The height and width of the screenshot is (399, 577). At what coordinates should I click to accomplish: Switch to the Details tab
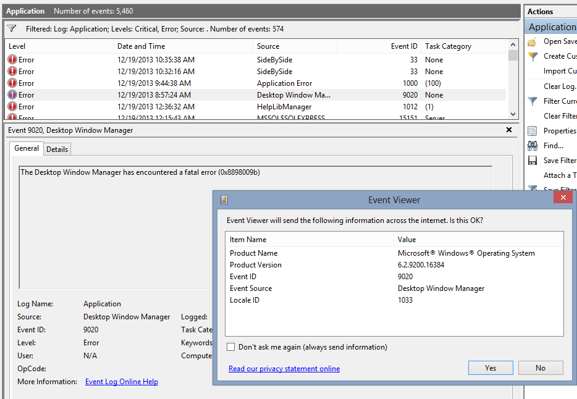point(57,149)
